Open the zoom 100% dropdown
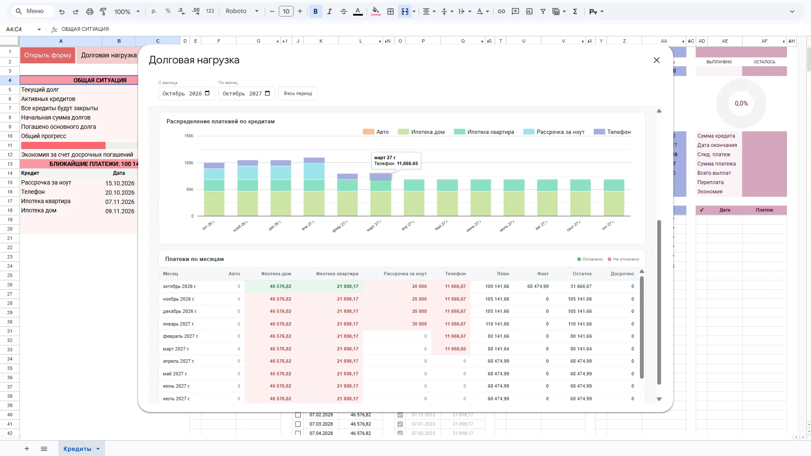This screenshot has height=456, width=811. (127, 11)
